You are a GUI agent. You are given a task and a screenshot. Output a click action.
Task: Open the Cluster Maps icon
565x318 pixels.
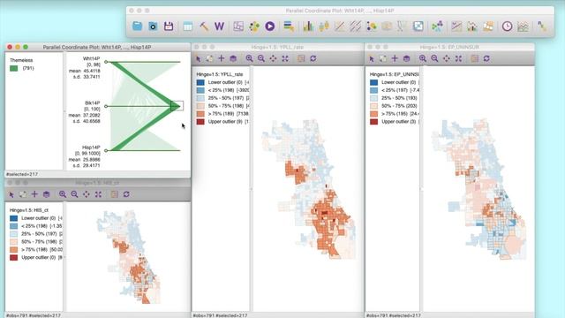472,26
